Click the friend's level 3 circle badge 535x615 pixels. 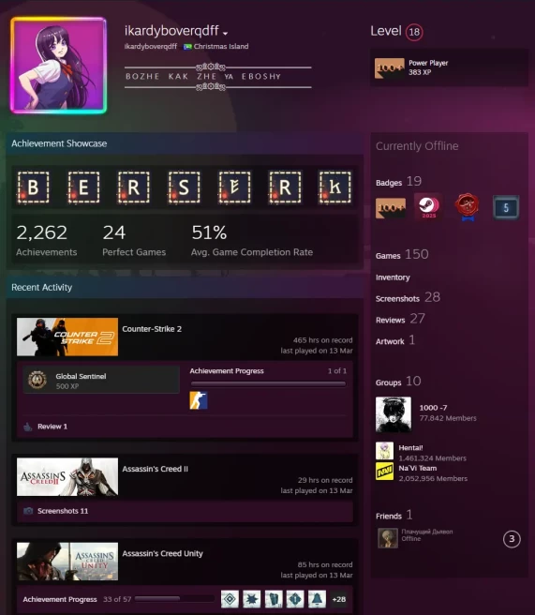(x=512, y=539)
